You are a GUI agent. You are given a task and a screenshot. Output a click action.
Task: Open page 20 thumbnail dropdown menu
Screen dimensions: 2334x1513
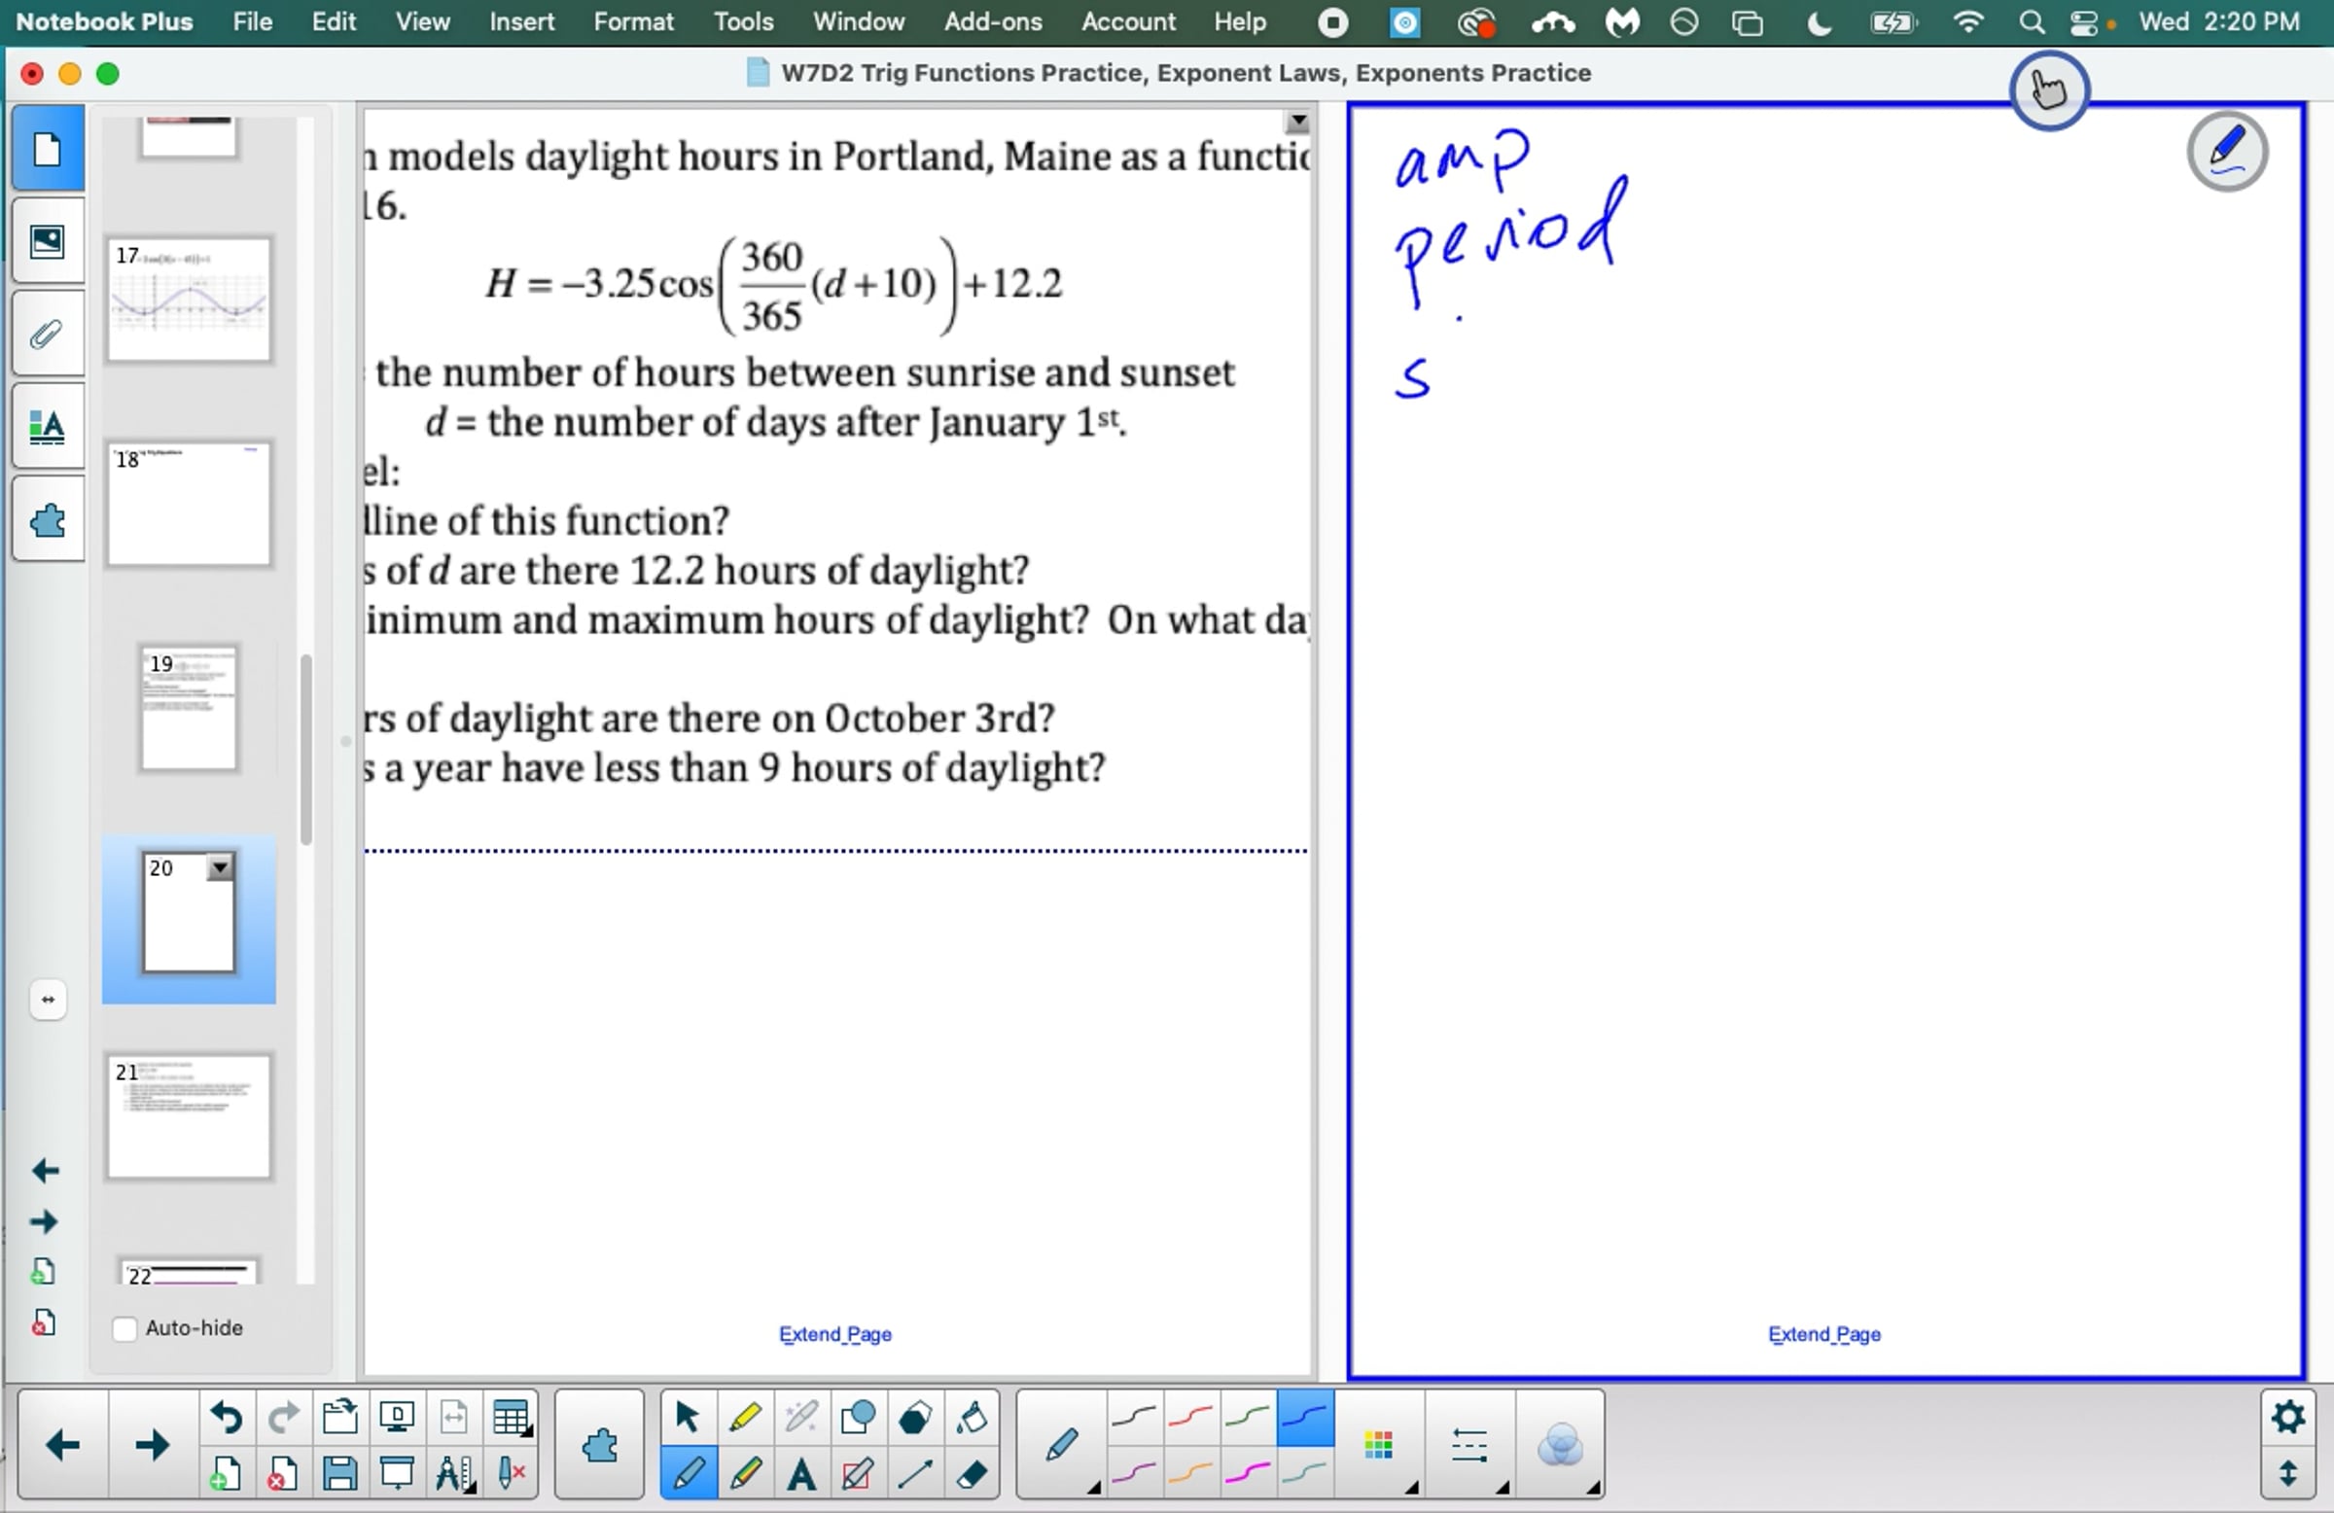(x=221, y=866)
